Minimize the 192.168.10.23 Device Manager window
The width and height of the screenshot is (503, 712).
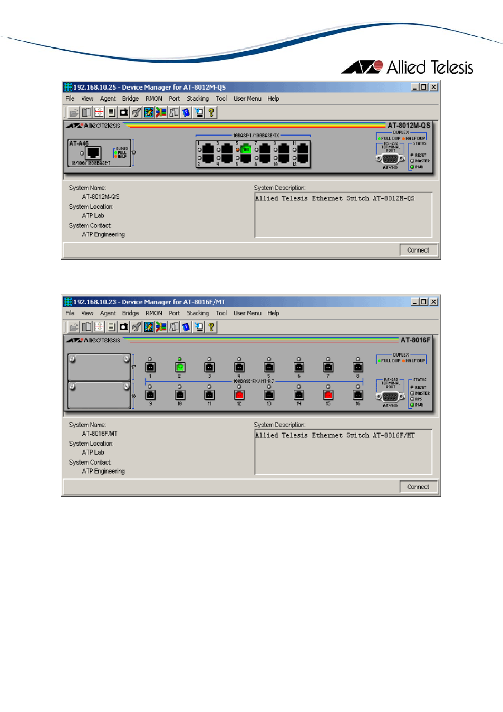pos(415,302)
